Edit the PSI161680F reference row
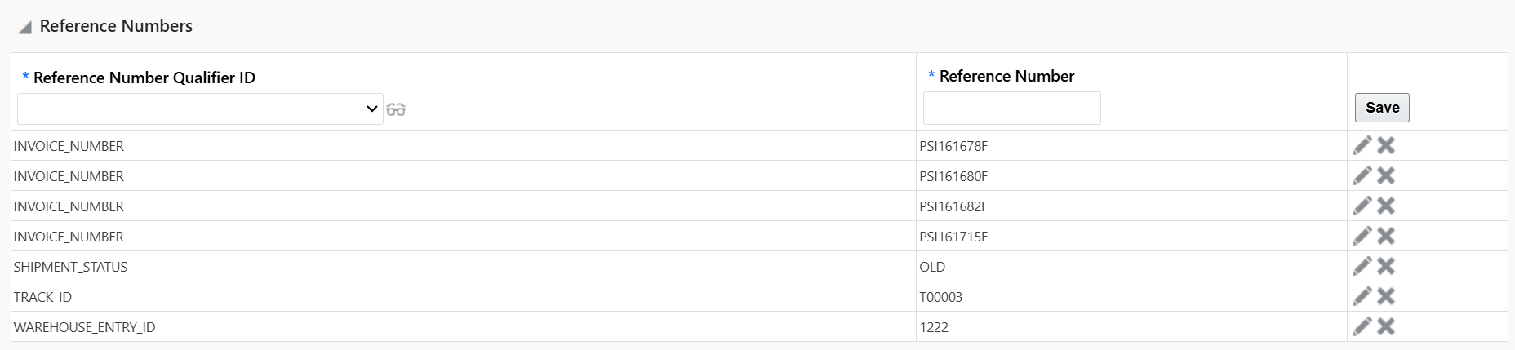 (1362, 175)
